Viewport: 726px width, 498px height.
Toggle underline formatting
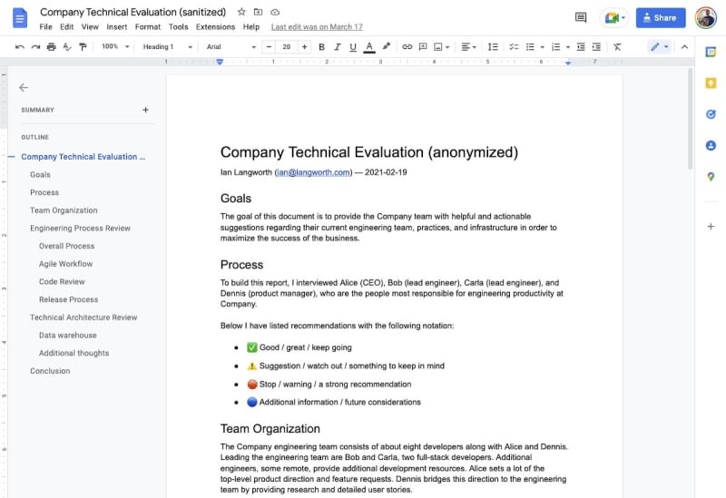pyautogui.click(x=353, y=47)
